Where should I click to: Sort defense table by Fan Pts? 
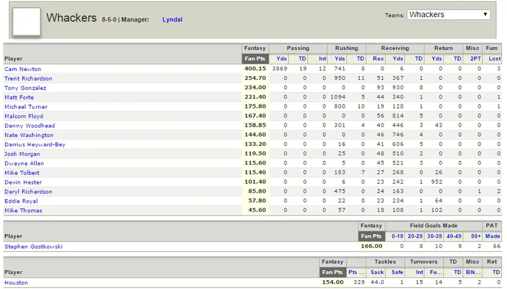click(x=332, y=272)
